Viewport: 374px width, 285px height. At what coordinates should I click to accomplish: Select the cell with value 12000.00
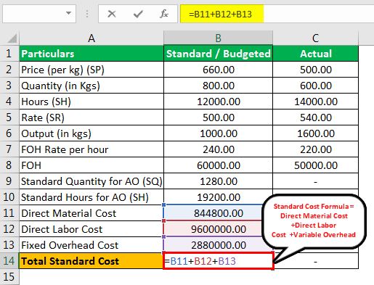[218, 102]
